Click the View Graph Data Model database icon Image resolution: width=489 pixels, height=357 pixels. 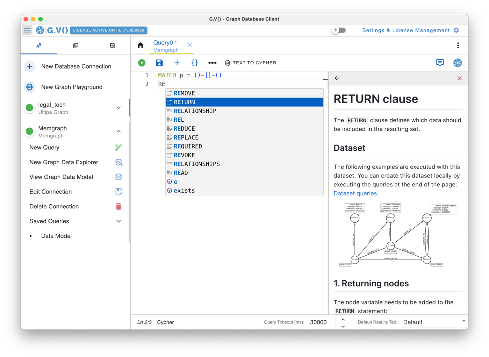(118, 177)
